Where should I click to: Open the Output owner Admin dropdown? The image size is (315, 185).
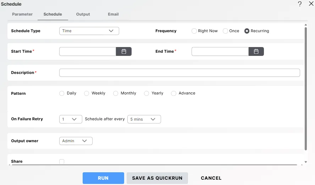(76, 141)
